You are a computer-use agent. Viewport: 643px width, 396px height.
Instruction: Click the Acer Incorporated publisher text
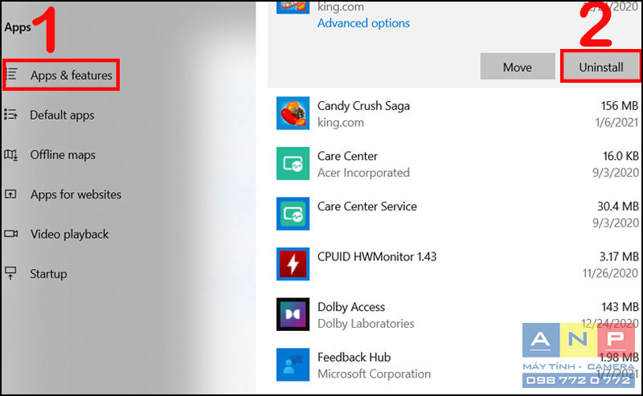click(x=363, y=173)
